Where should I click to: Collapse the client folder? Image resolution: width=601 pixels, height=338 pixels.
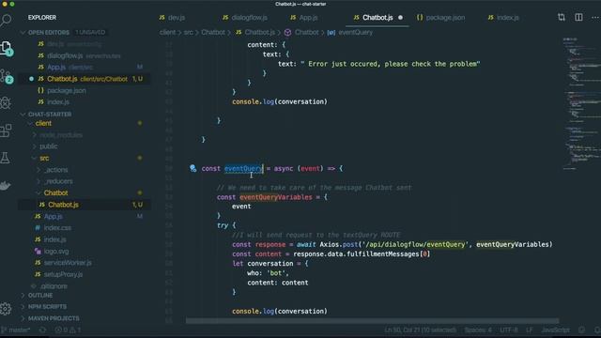[43, 123]
